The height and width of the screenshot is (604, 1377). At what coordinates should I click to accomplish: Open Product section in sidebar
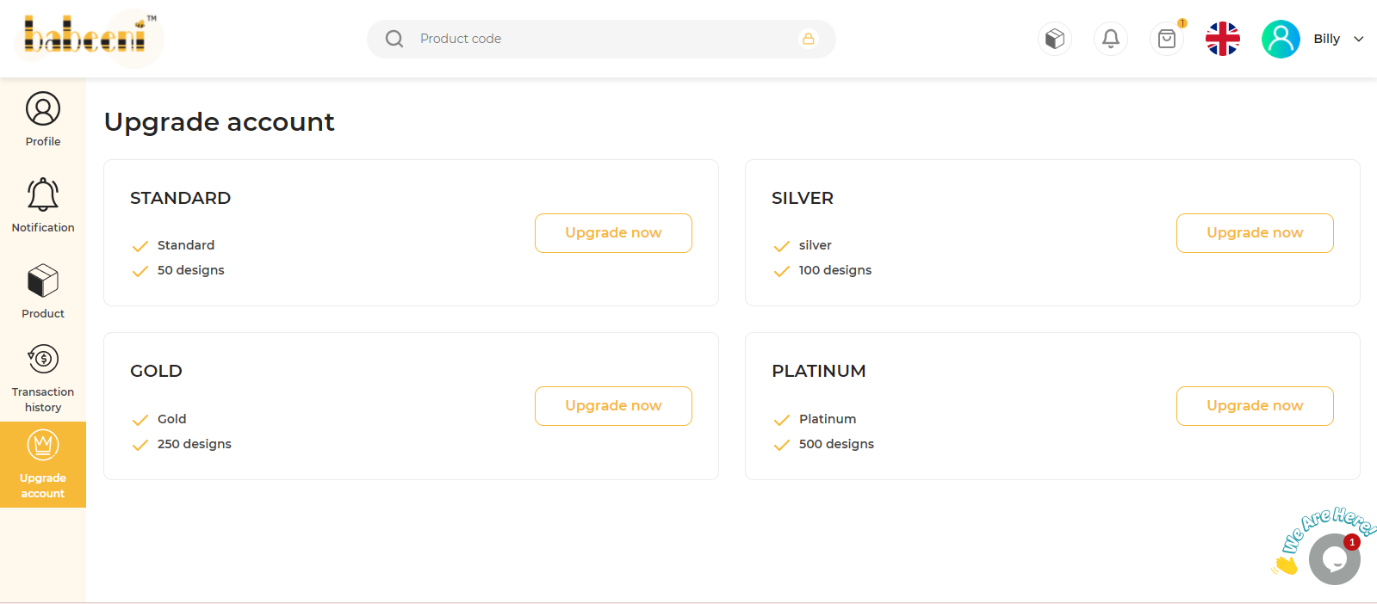(x=43, y=292)
